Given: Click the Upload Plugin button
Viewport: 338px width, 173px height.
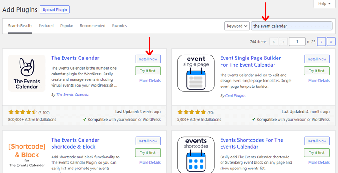Looking at the screenshot, I should point(55,10).
